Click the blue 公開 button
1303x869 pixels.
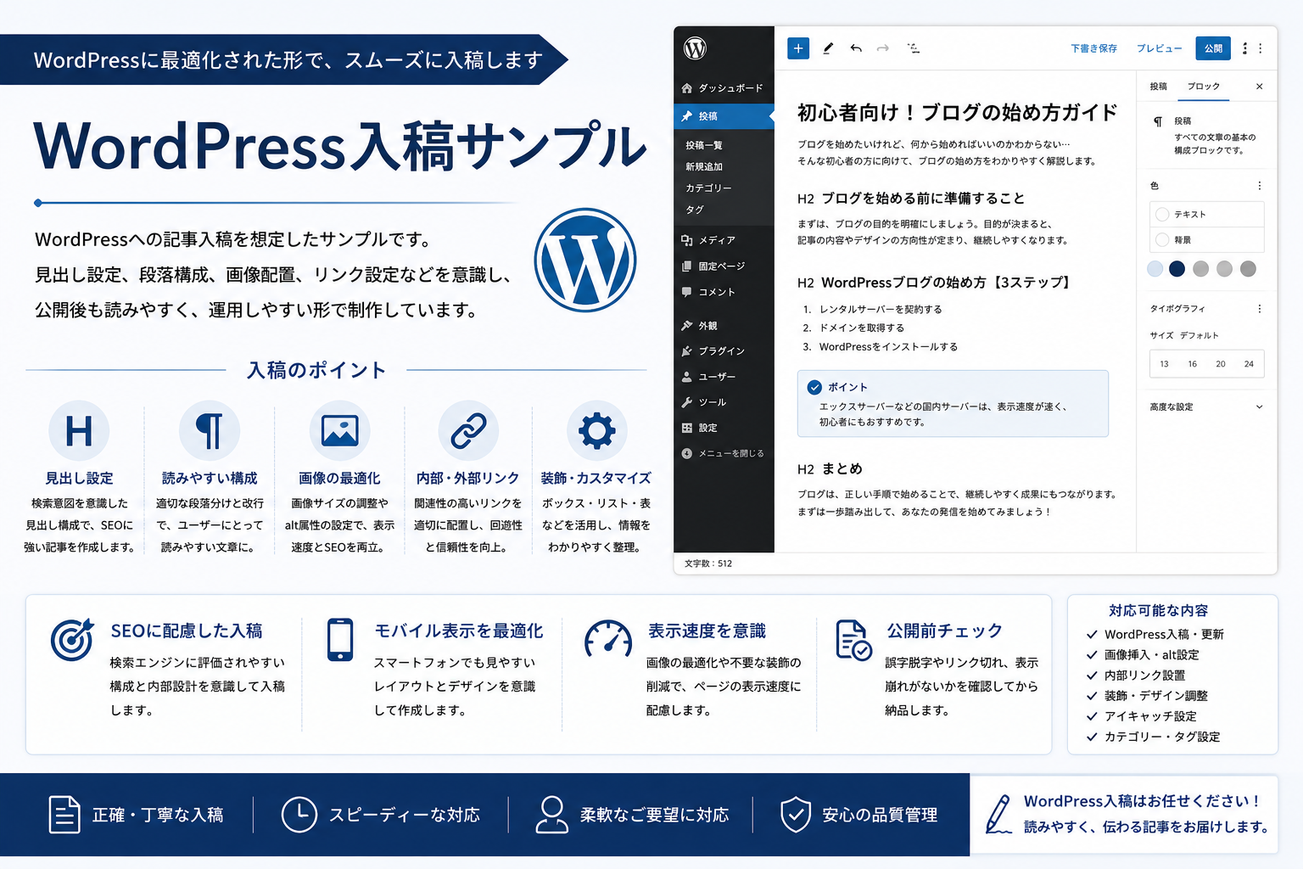pyautogui.click(x=1213, y=48)
